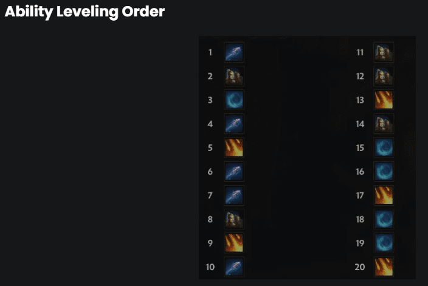Select the level 2 portrait ability icon

pyautogui.click(x=234, y=76)
